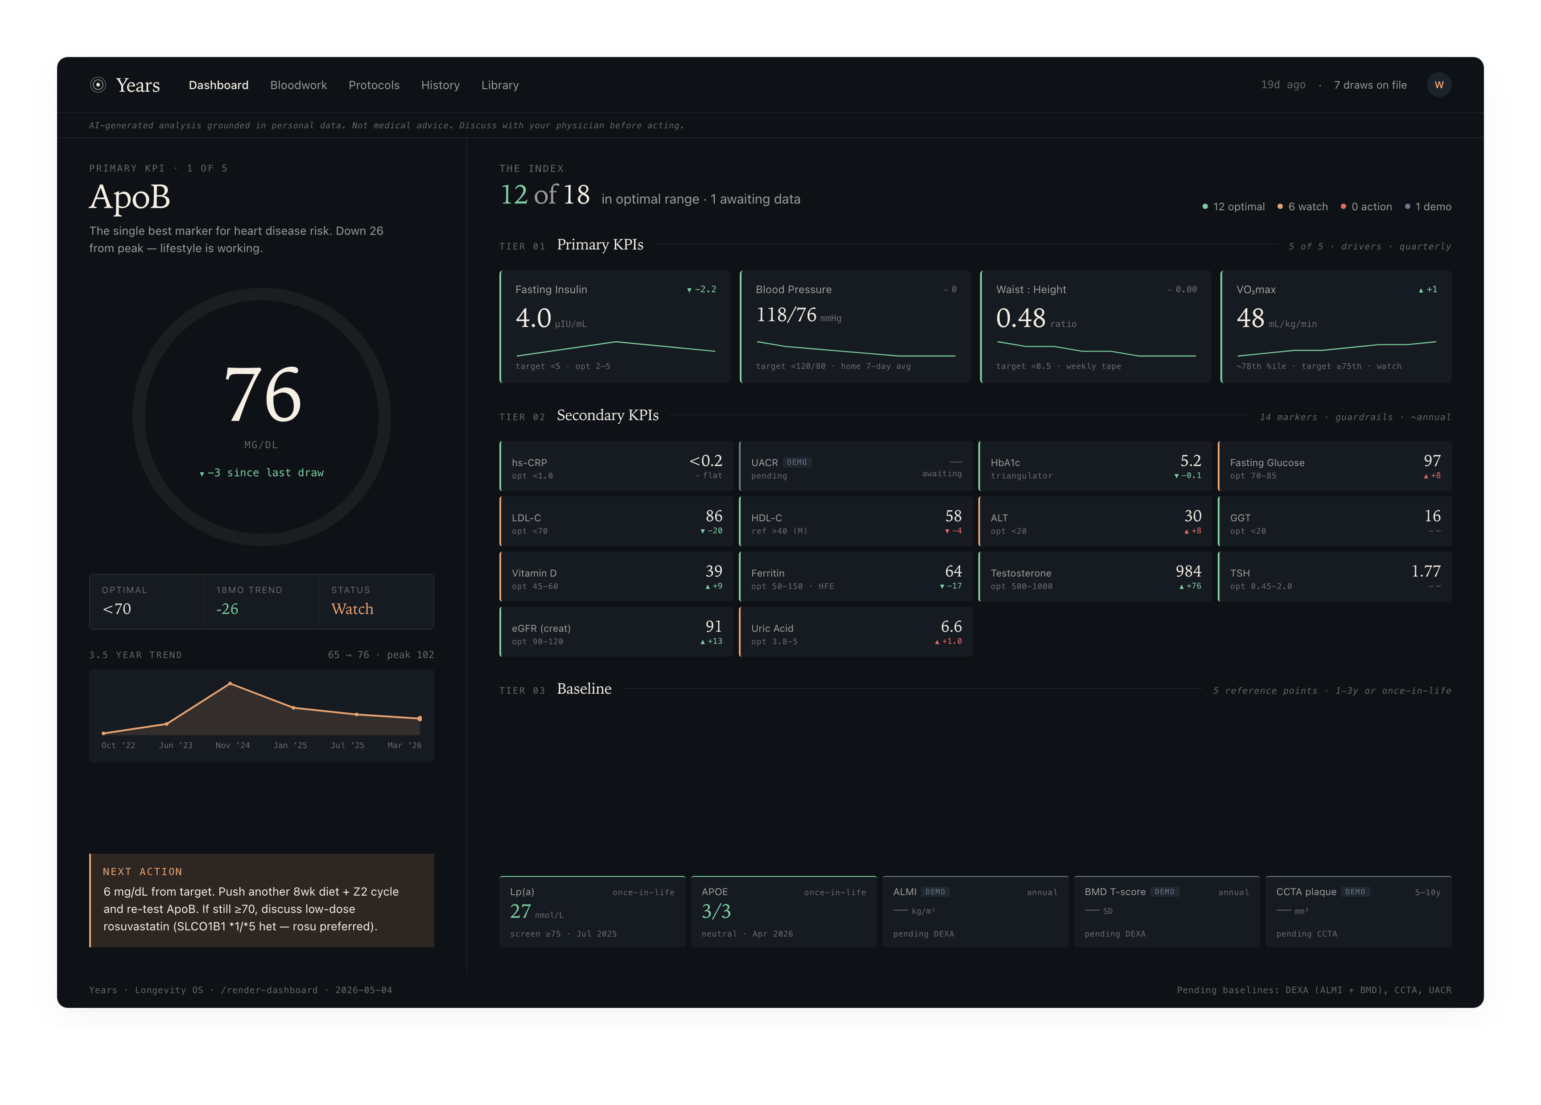The height and width of the screenshot is (1105, 1541).
Task: Open the Ferritin tile
Action: 855,577
